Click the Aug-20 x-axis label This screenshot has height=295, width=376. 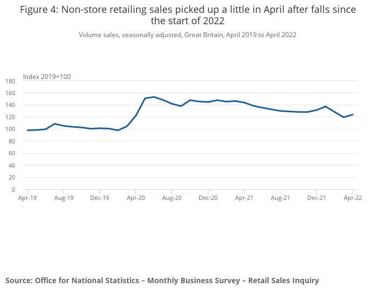pos(172,198)
